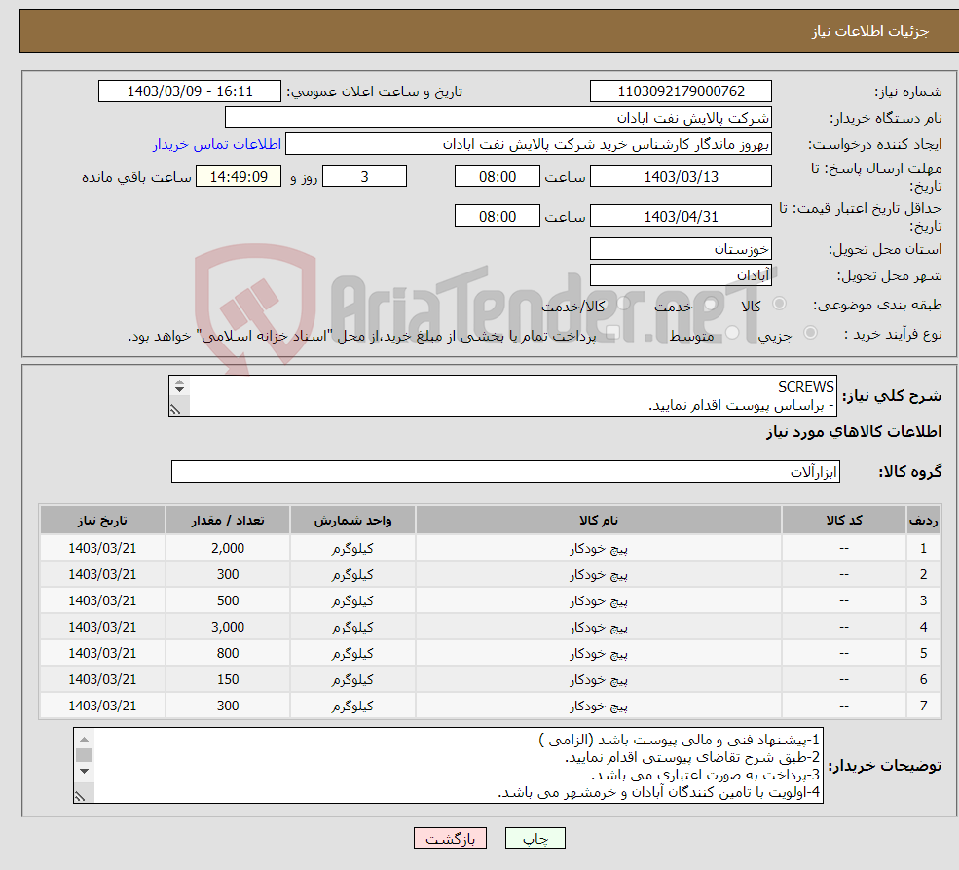
Task: Click the validity time field 08:00
Action: click(x=498, y=216)
